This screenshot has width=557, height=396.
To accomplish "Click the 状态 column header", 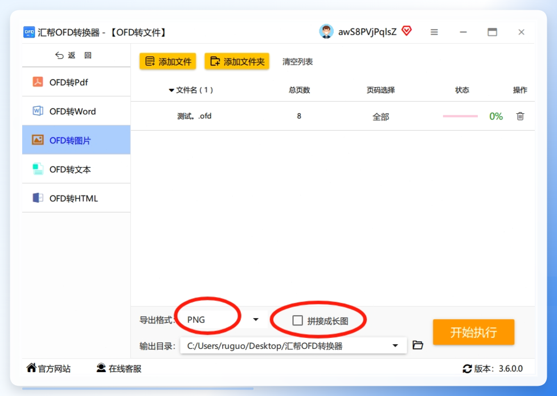I will click(462, 90).
